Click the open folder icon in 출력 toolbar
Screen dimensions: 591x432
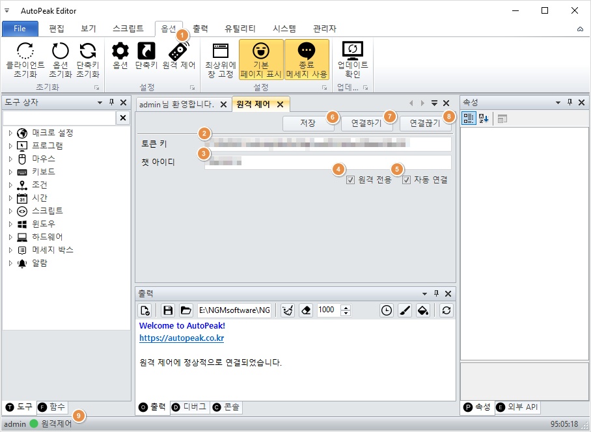coord(186,310)
